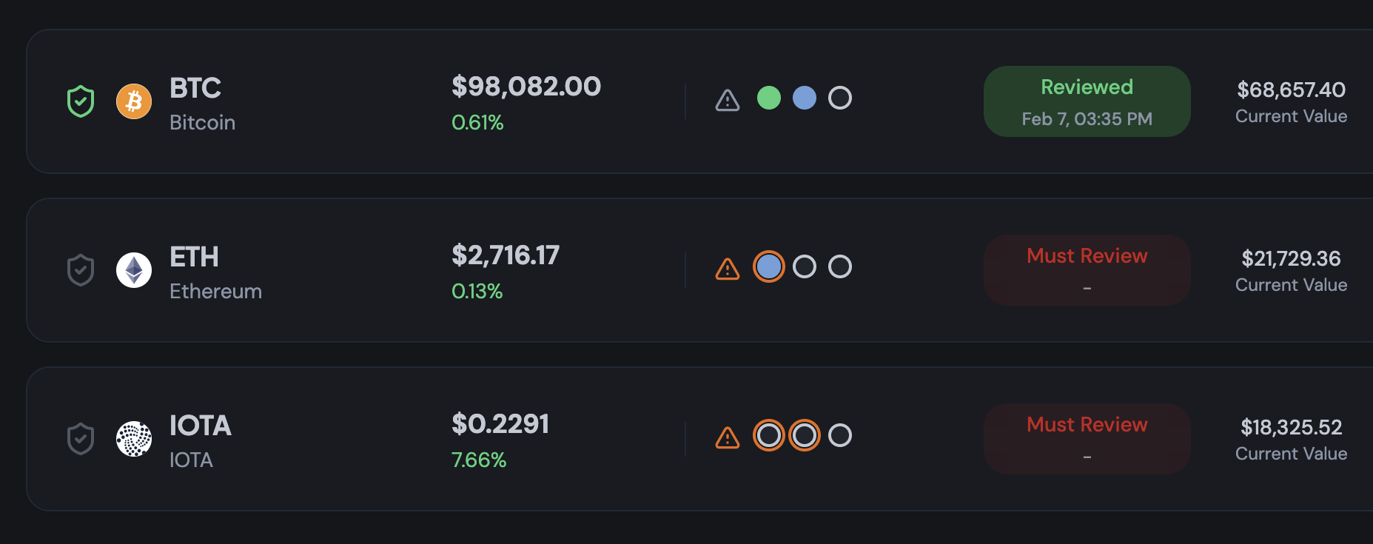
Task: Click the Ethereum diamond logo
Action: [x=134, y=270]
